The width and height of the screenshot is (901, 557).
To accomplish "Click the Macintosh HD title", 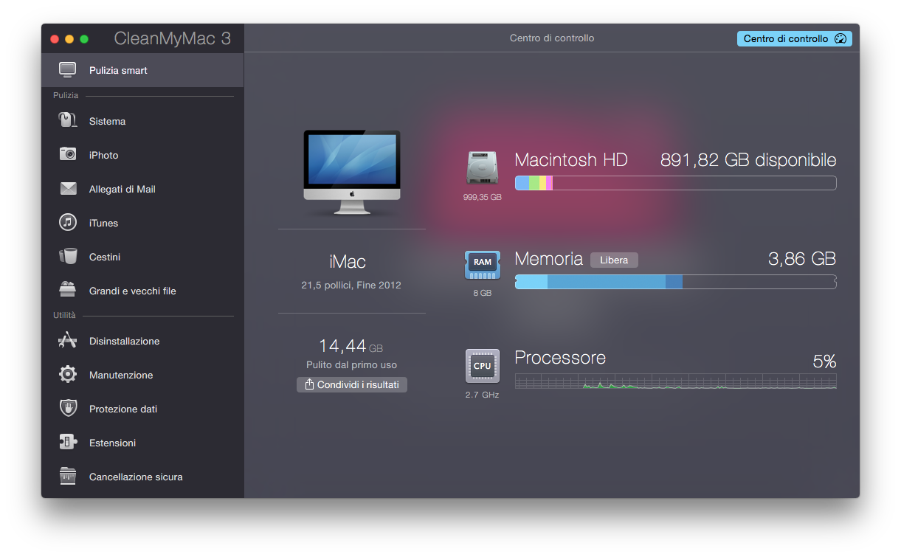I will pyautogui.click(x=571, y=160).
